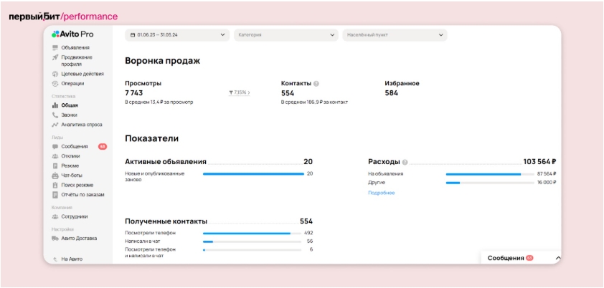Click the Посмотрели телефон progress bar
The image size is (604, 288).
click(252, 233)
